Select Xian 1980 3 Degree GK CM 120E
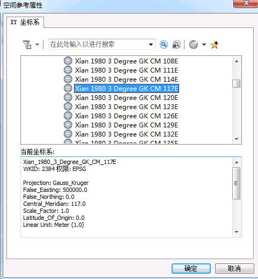The height and width of the screenshot is (279, 258). point(127,98)
